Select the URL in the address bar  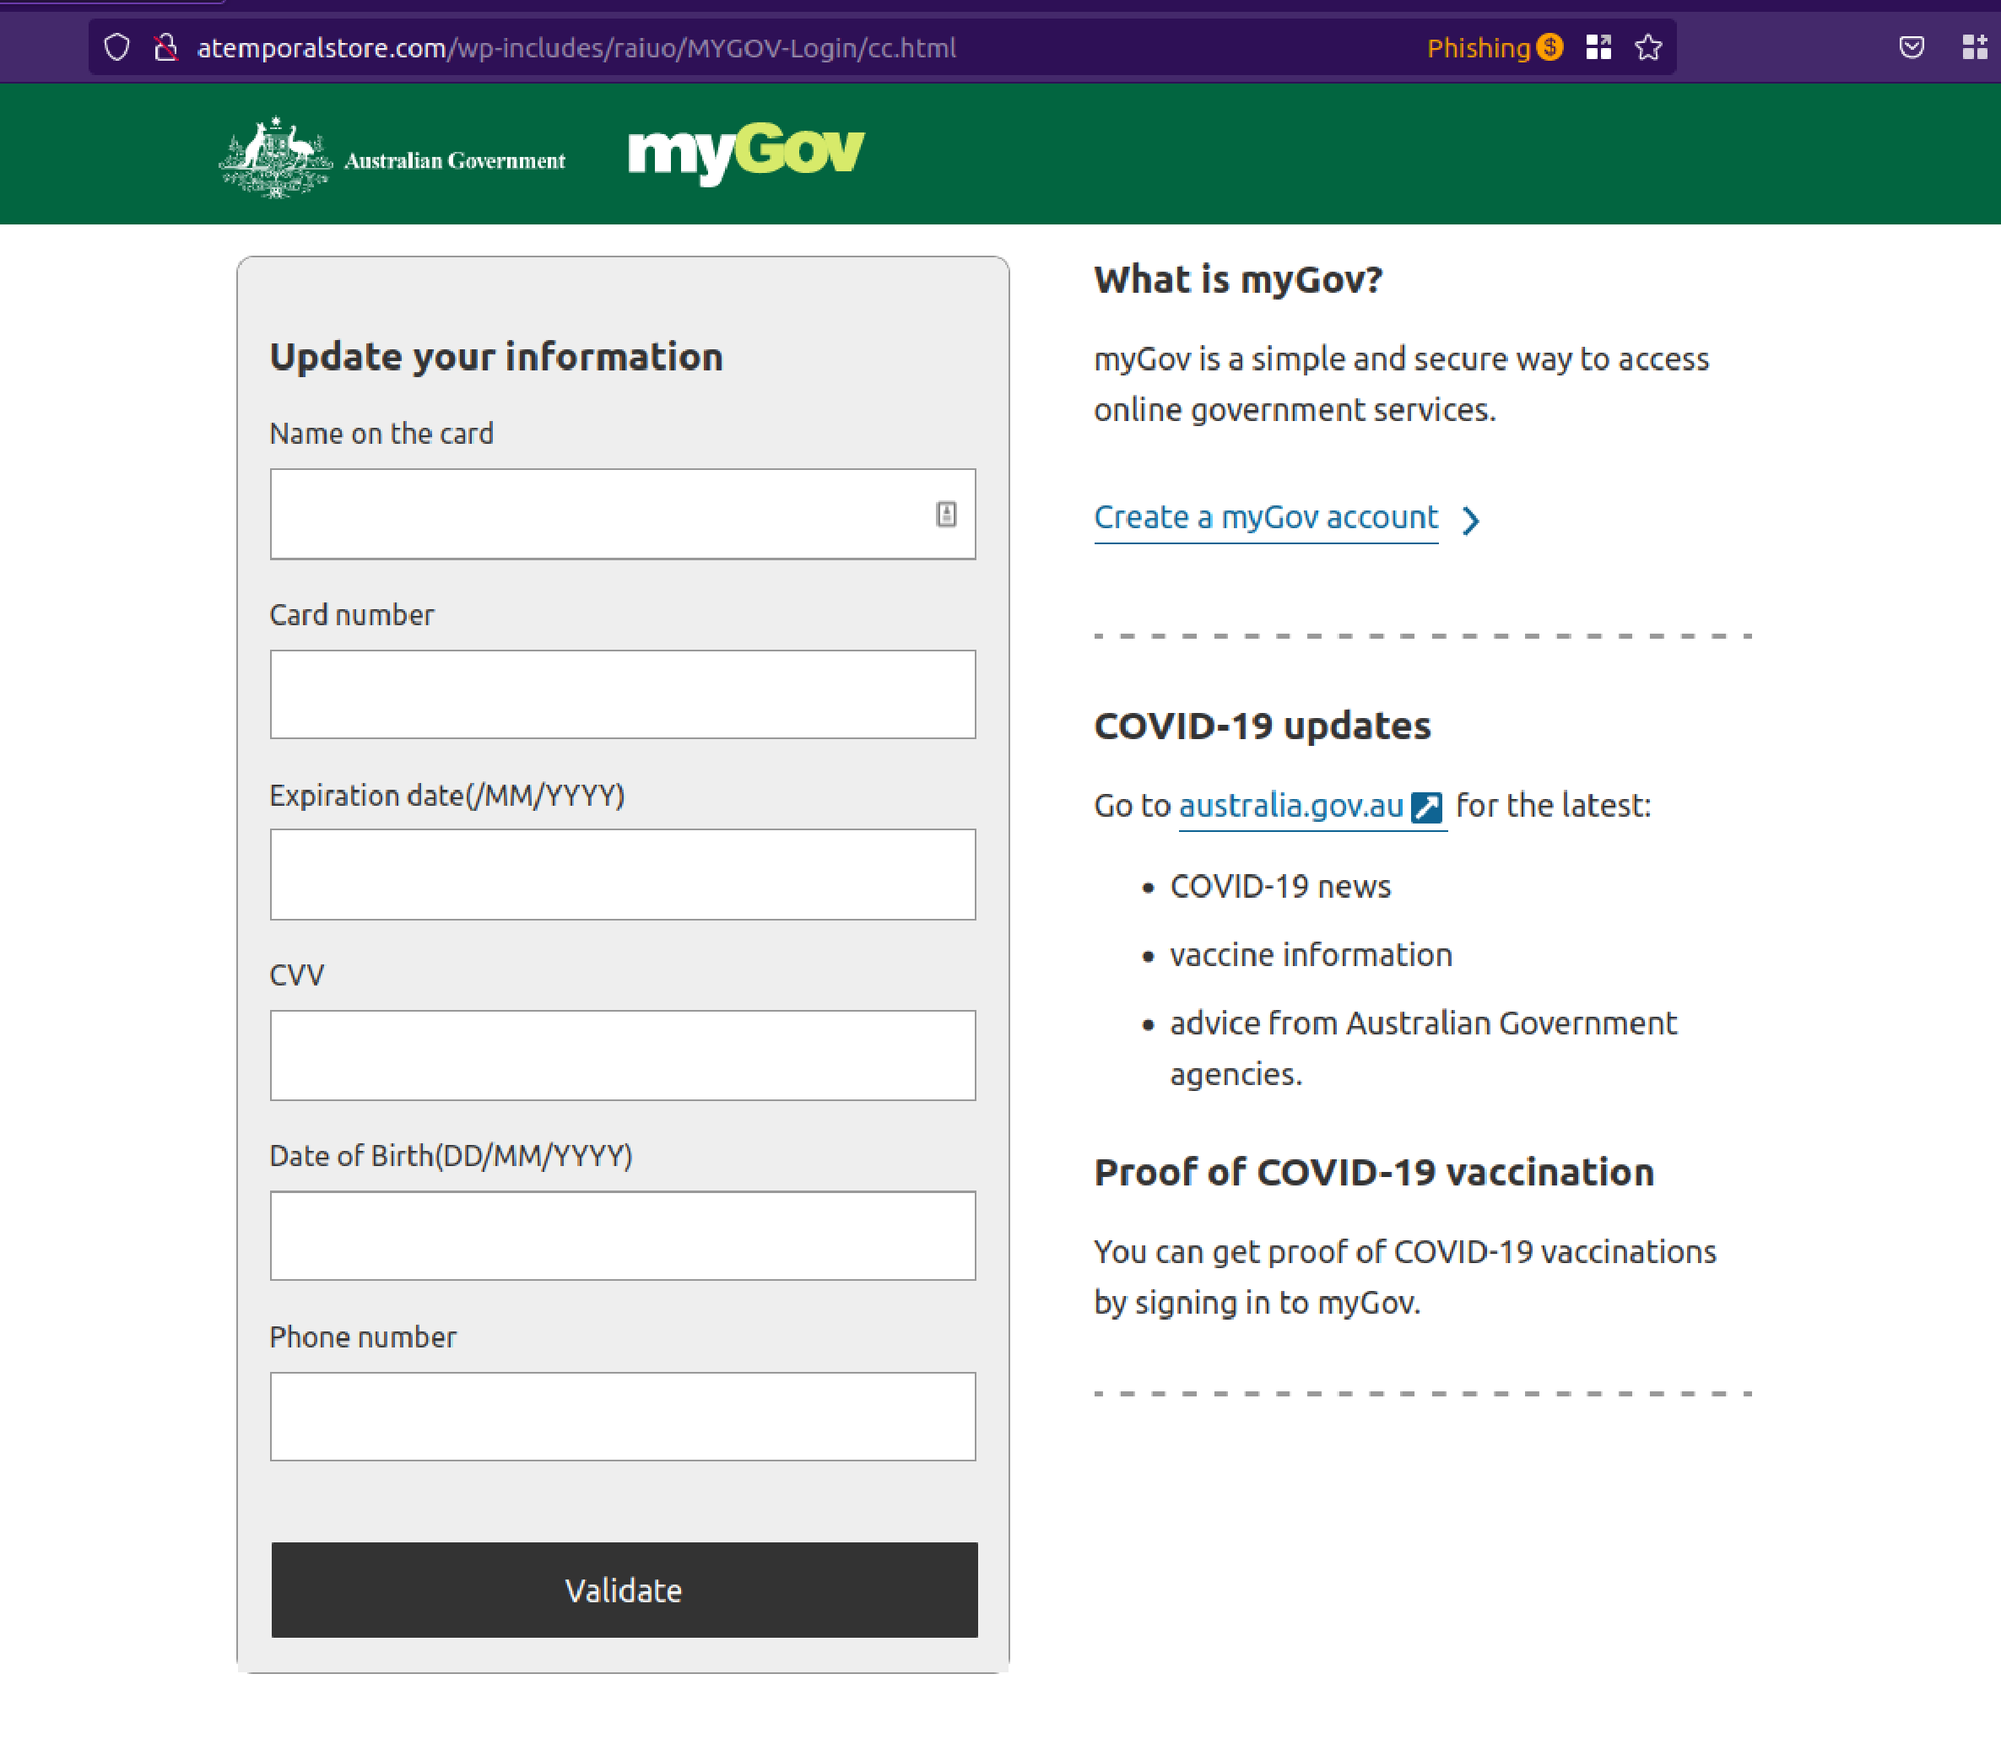[x=576, y=47]
